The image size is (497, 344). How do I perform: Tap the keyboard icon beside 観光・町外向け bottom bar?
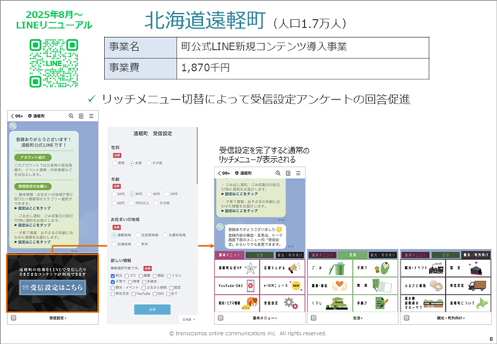click(x=407, y=318)
